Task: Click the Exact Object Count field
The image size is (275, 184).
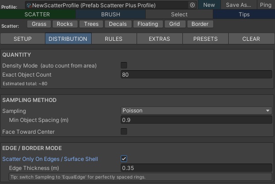Action: pyautogui.click(x=196, y=75)
